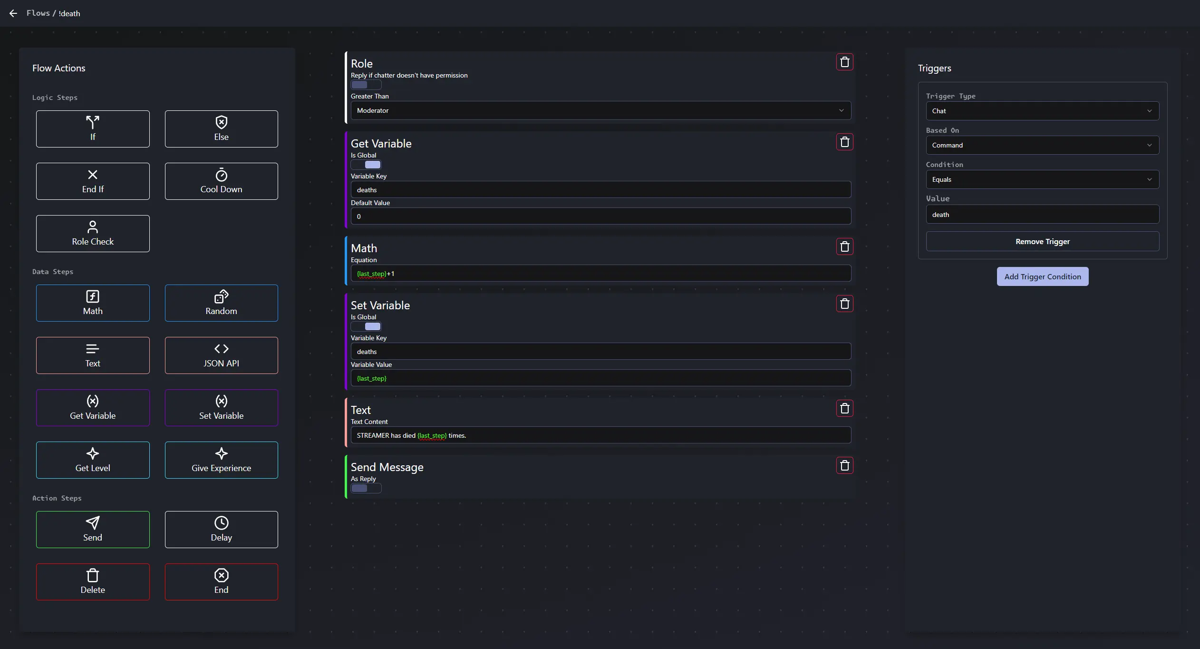This screenshot has width=1200, height=649.
Task: Click the End If logic step icon
Action: click(x=93, y=174)
